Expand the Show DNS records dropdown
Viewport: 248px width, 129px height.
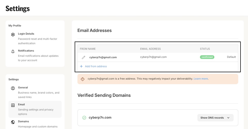pyautogui.click(x=215, y=118)
